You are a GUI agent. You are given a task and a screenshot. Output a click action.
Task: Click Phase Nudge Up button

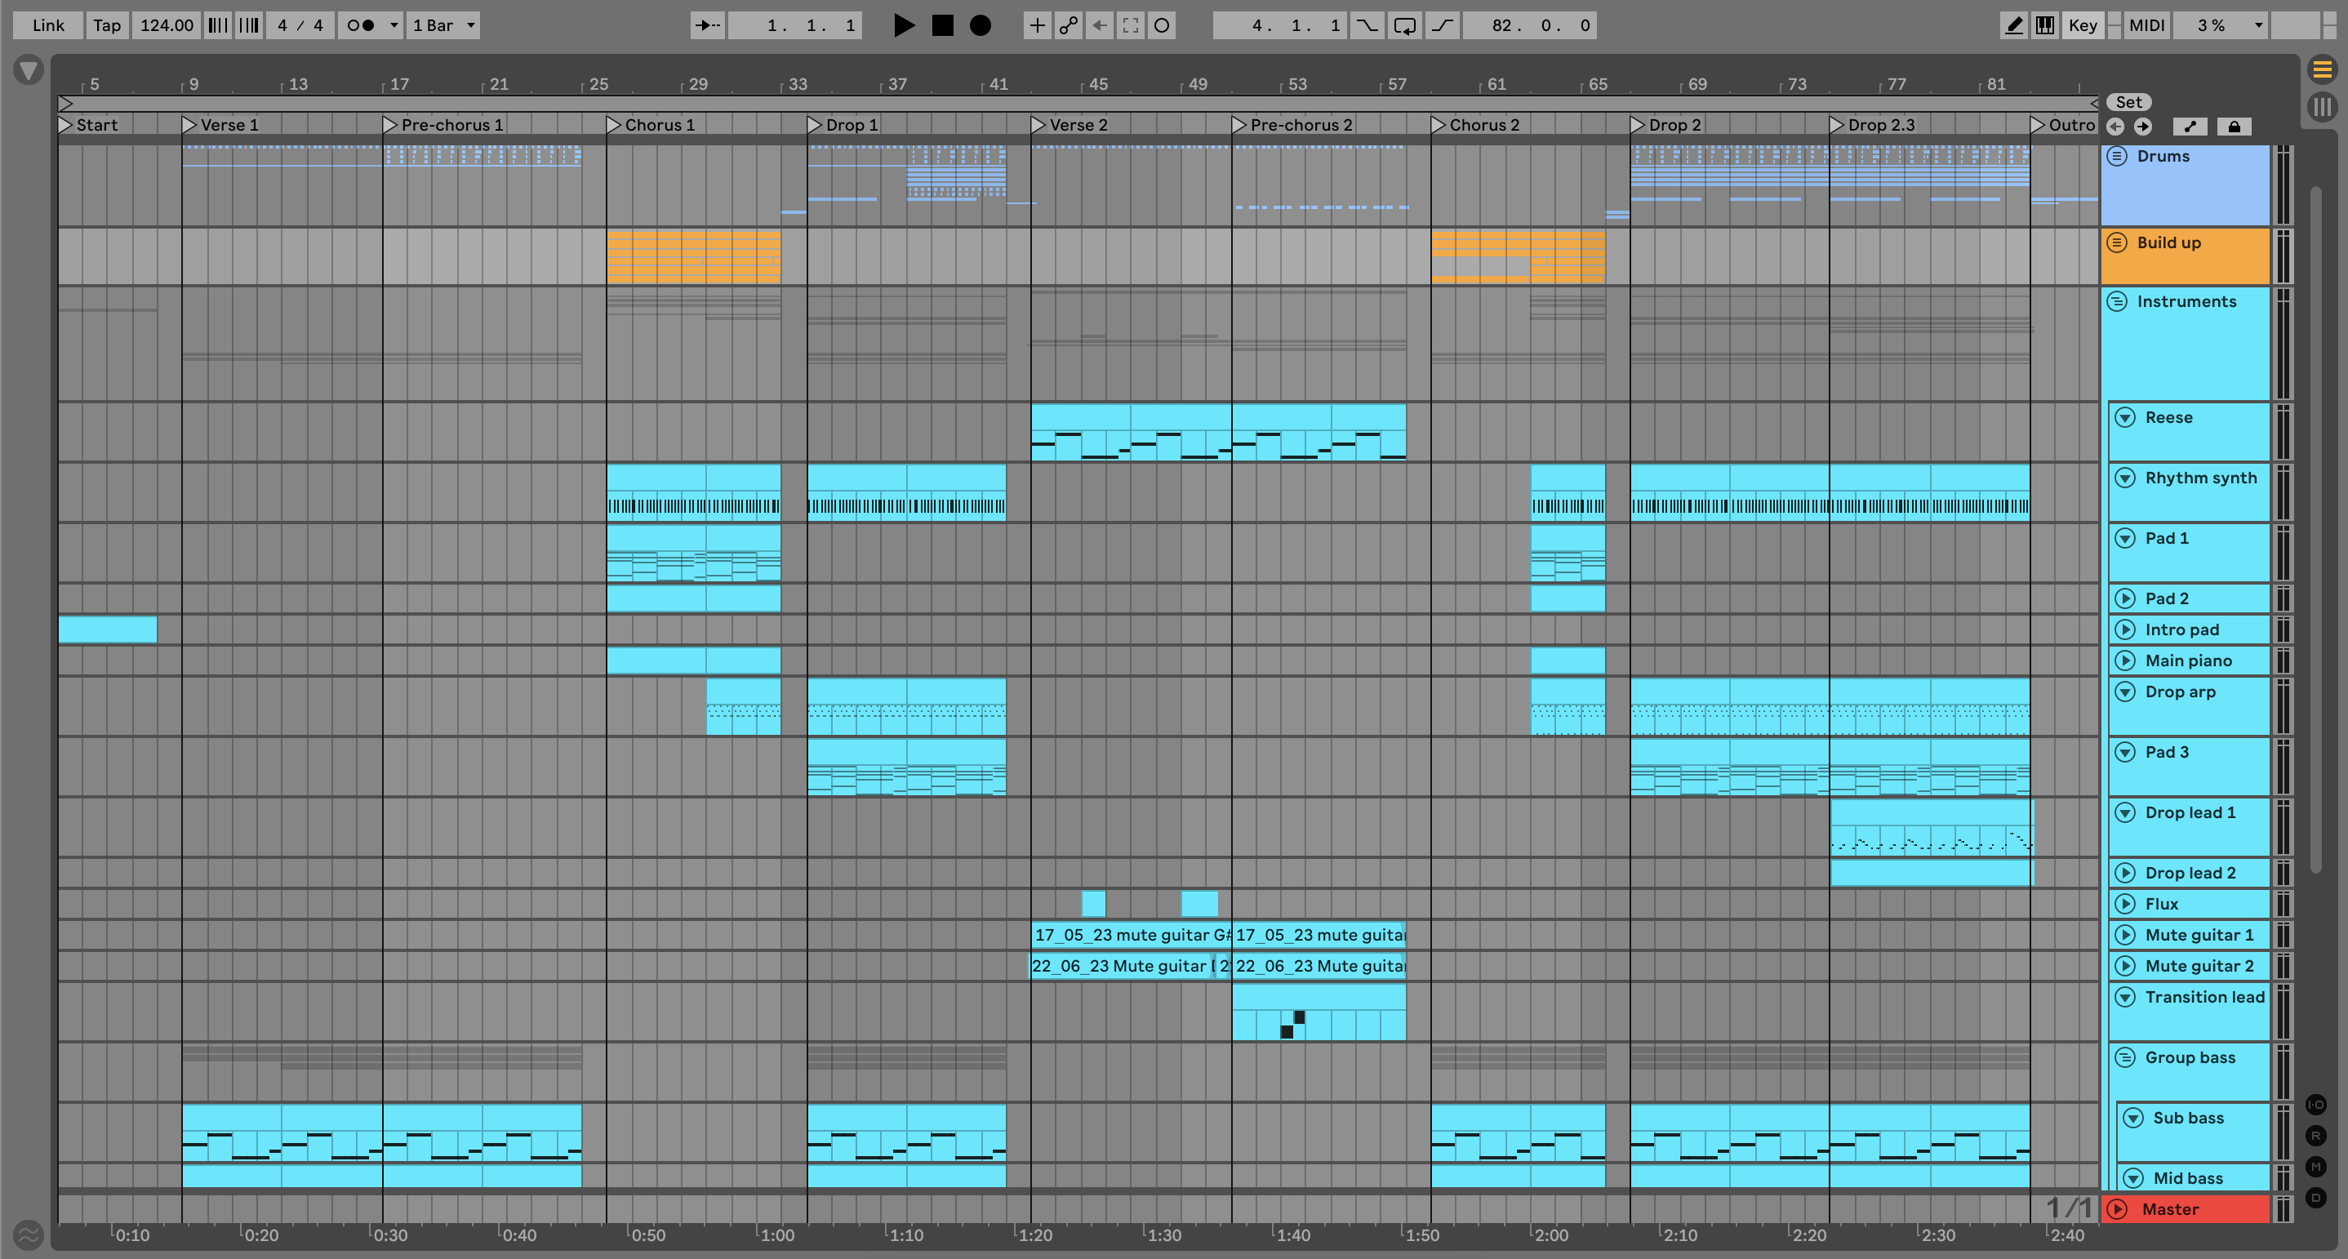(249, 25)
